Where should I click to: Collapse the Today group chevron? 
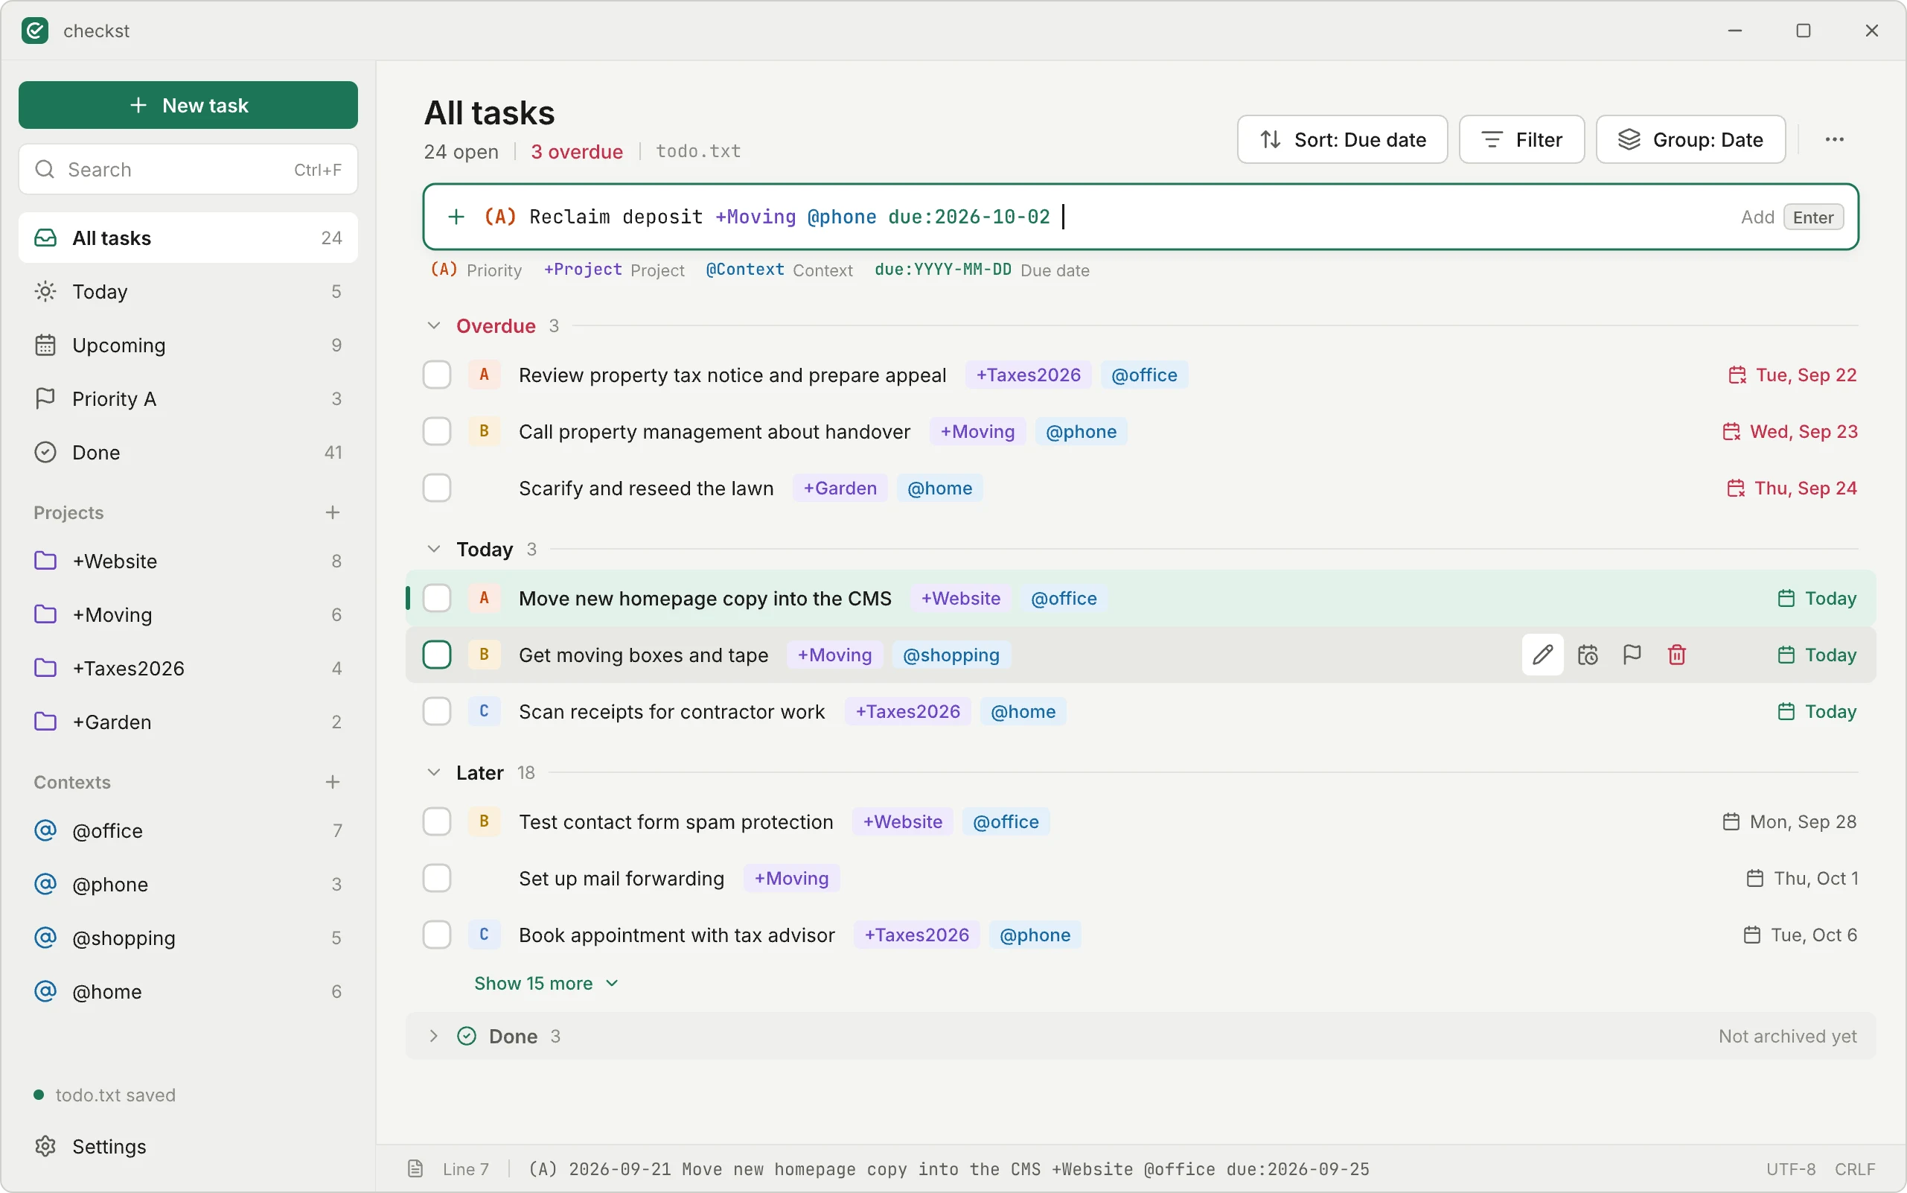(x=434, y=549)
